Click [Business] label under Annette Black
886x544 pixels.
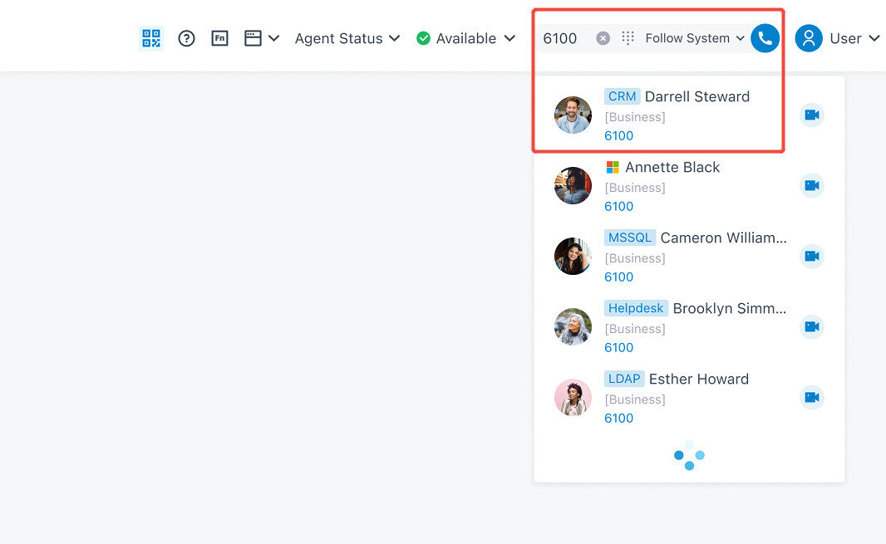click(x=635, y=188)
